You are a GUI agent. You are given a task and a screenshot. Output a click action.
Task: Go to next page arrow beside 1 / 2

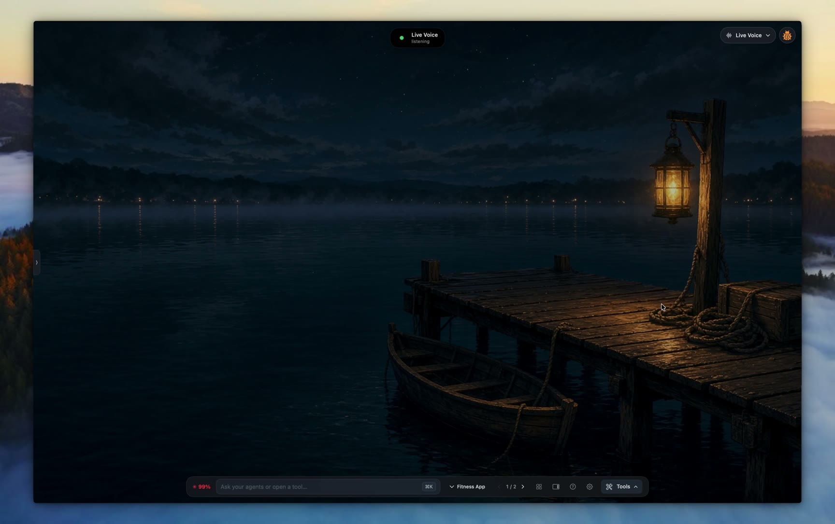[x=523, y=487]
